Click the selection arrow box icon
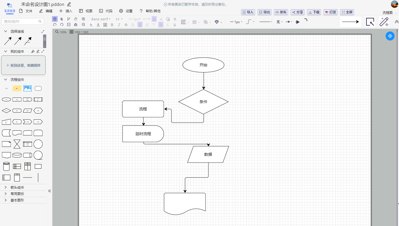Screen dimensions: 399x226 point(370,22)
